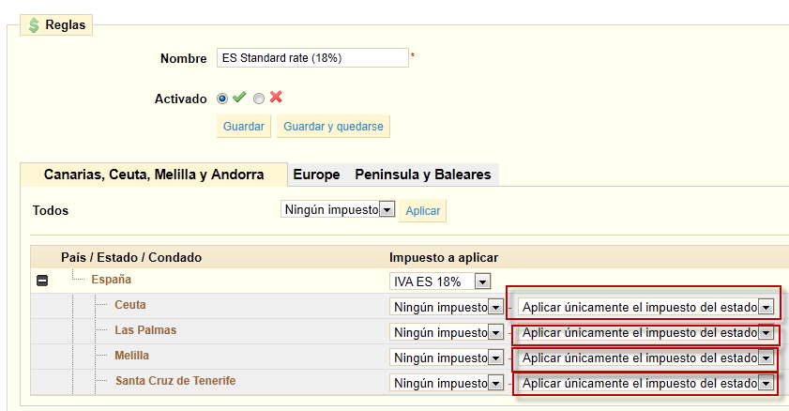The width and height of the screenshot is (789, 411).
Task: Open Ceuta's Ningún impuesto dropdown
Action: (x=447, y=306)
